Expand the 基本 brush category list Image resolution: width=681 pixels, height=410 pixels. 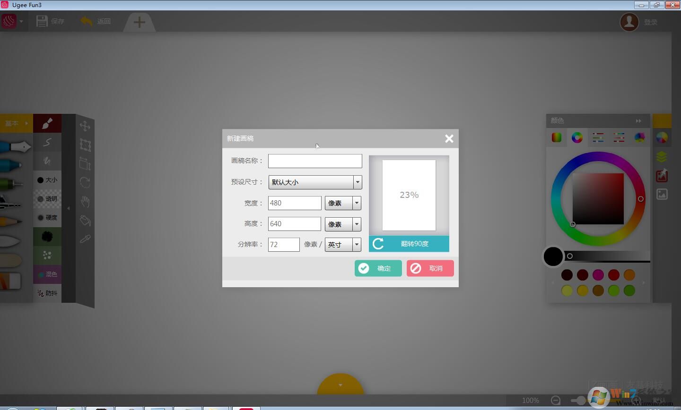pyautogui.click(x=16, y=123)
